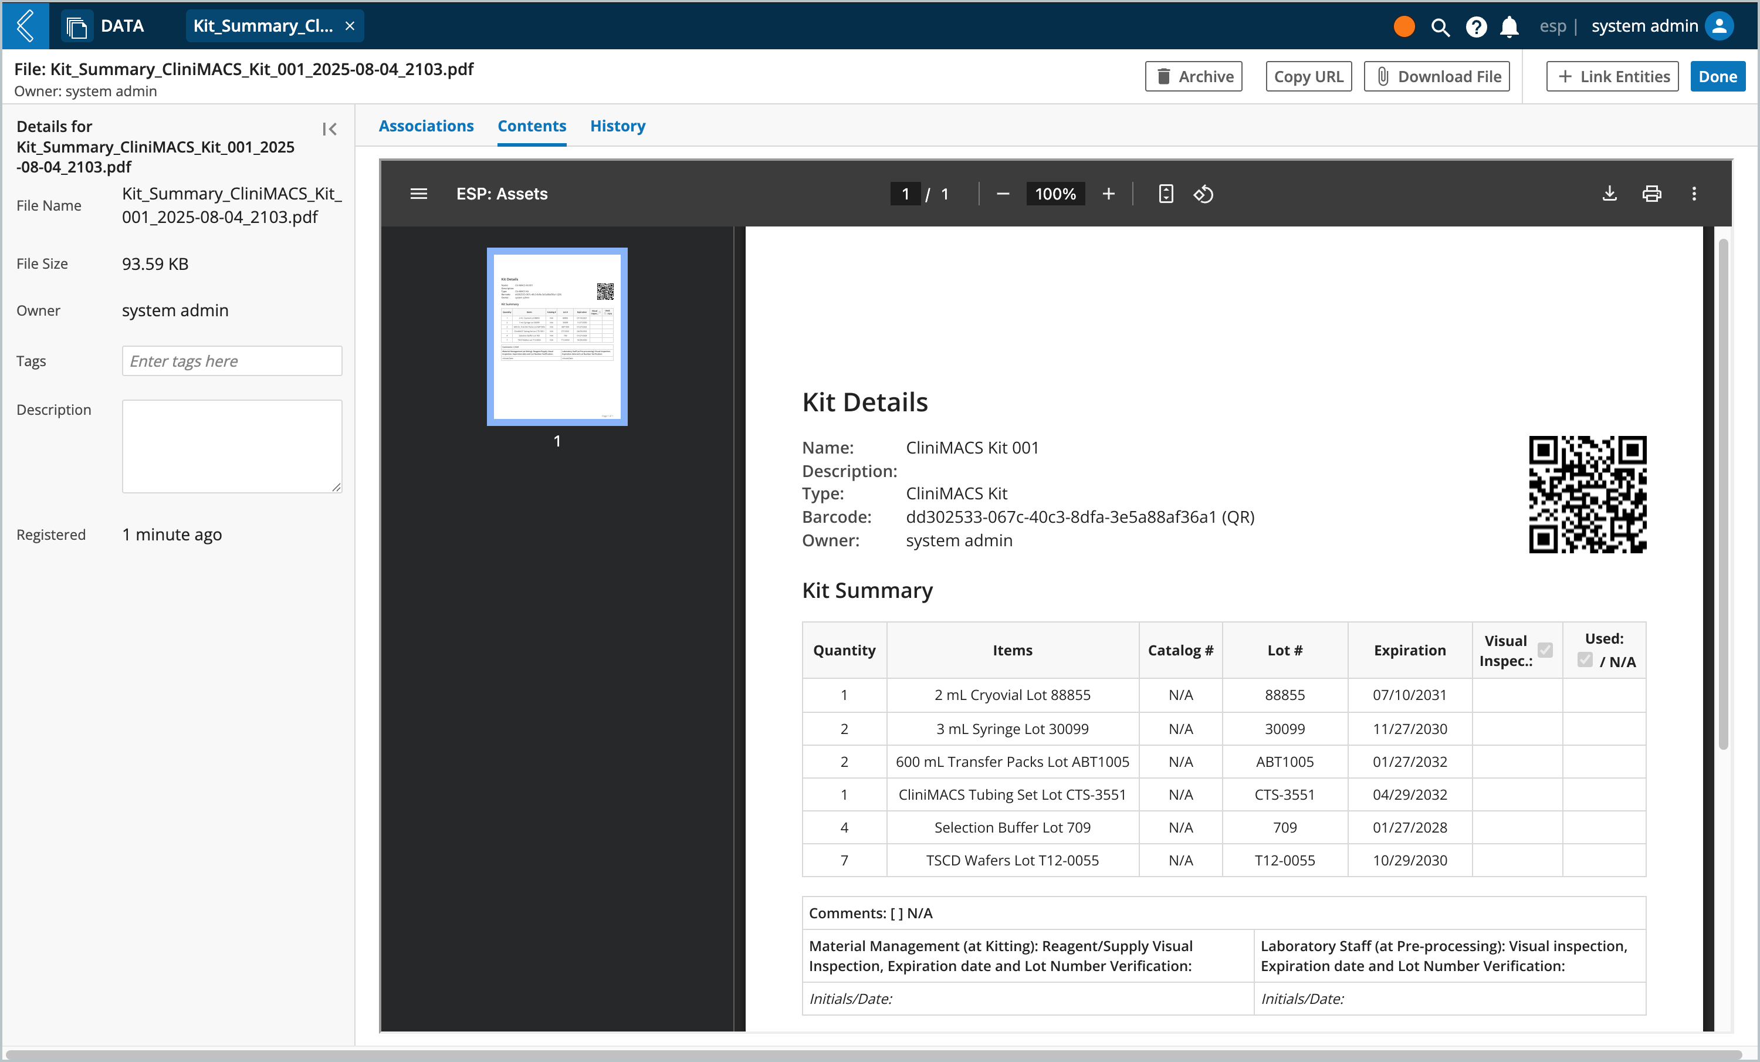Switch to the Contents tab
The image size is (1760, 1062).
pyautogui.click(x=532, y=126)
